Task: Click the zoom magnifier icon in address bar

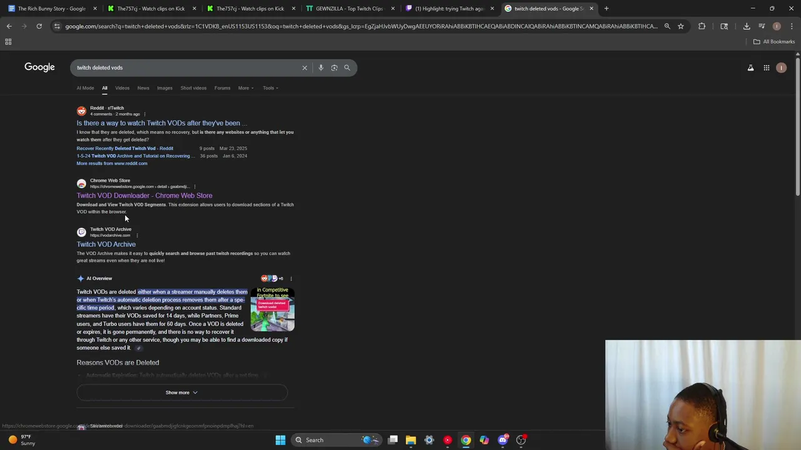Action: coord(667,26)
